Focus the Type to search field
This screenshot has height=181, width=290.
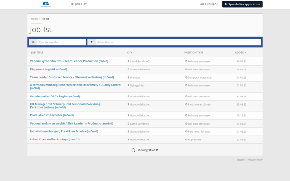coord(61,42)
